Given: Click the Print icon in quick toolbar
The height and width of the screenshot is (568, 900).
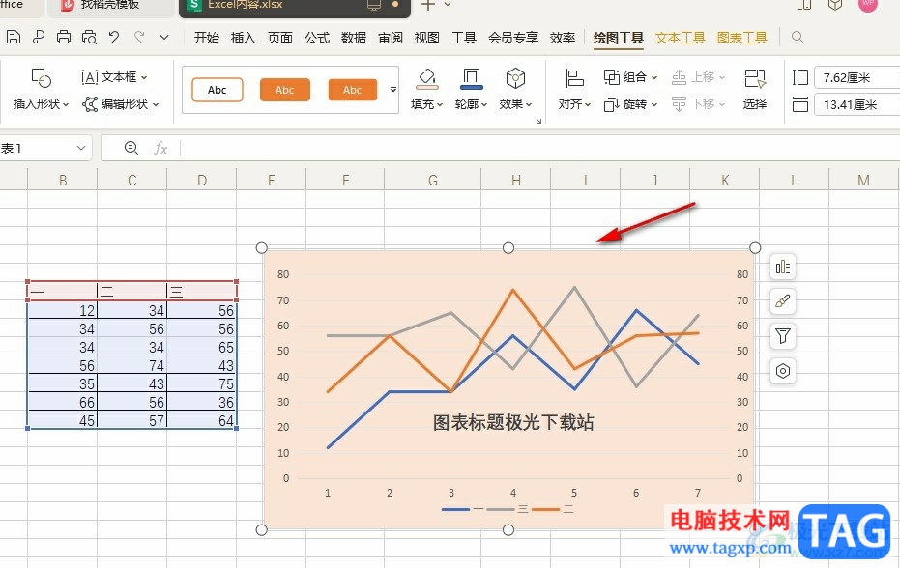Looking at the screenshot, I should pos(64,38).
